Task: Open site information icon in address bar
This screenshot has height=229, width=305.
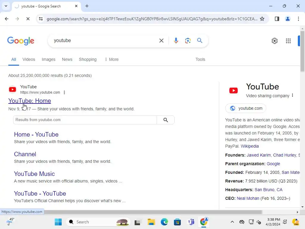Action: point(41,19)
